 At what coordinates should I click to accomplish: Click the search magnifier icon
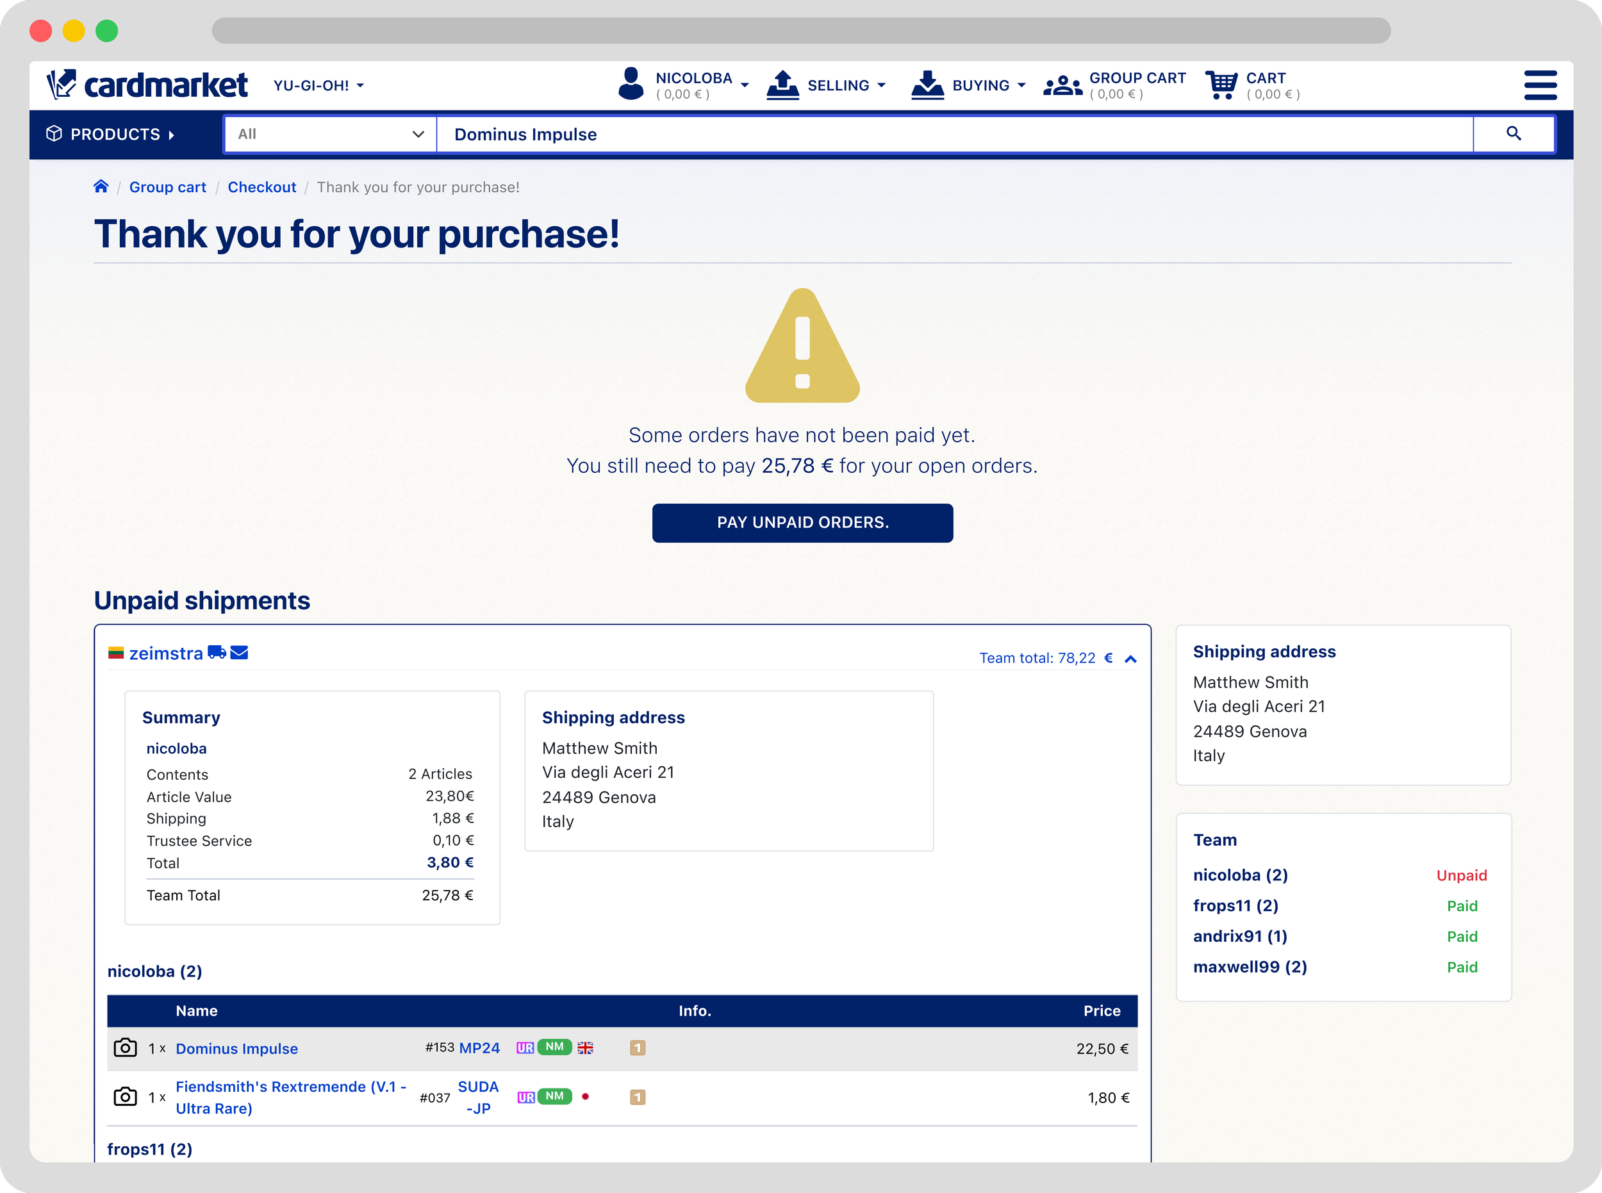(x=1513, y=134)
